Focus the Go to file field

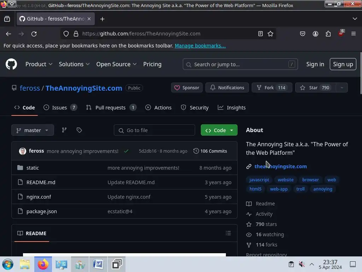154,130
